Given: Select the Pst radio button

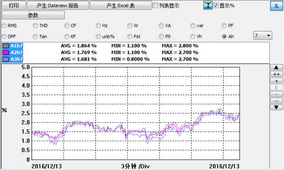Looking at the screenshot, I should [130, 36].
